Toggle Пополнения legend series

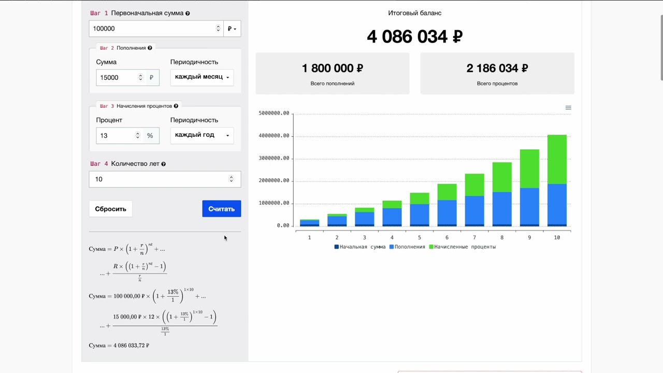pyautogui.click(x=407, y=247)
